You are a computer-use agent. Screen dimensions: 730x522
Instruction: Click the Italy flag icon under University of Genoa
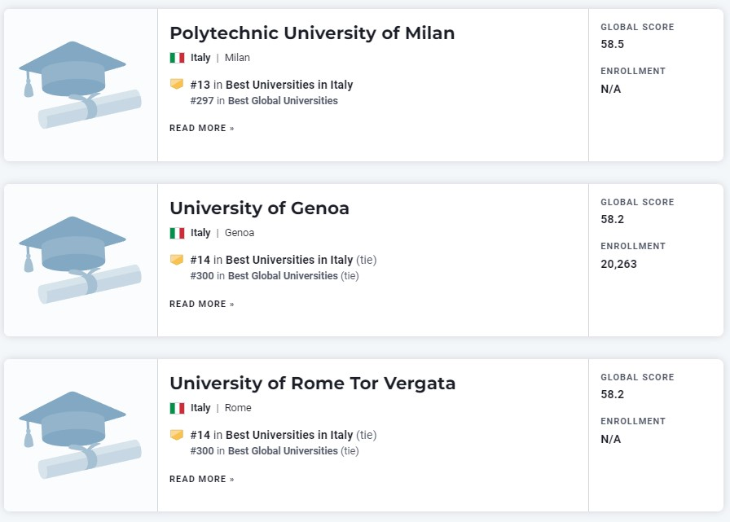click(x=177, y=233)
